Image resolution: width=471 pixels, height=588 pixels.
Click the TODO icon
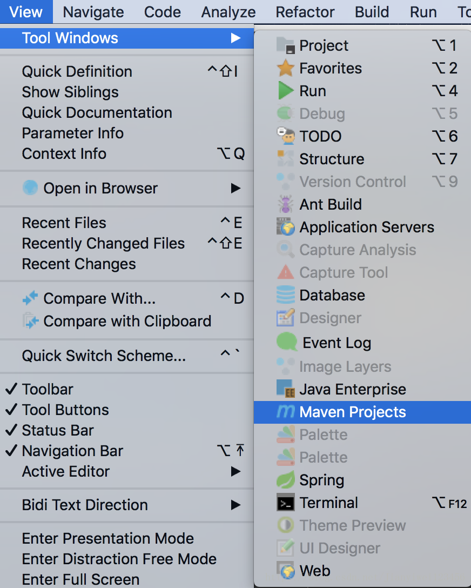click(286, 136)
